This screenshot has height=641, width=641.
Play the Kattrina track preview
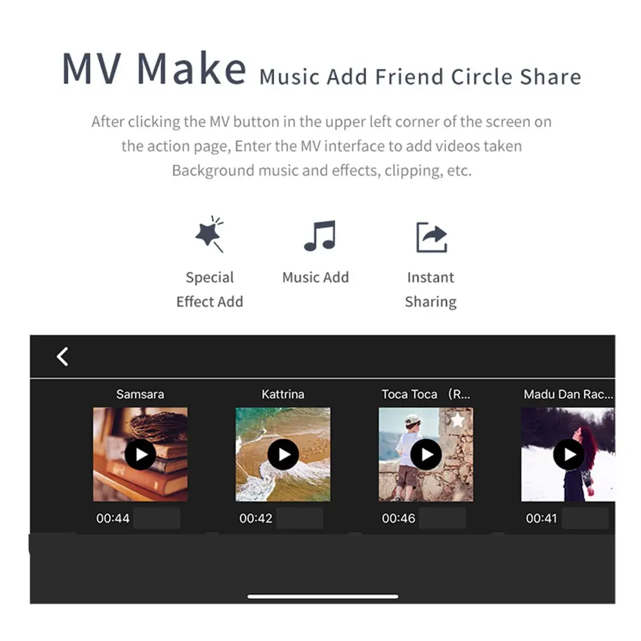tap(283, 454)
